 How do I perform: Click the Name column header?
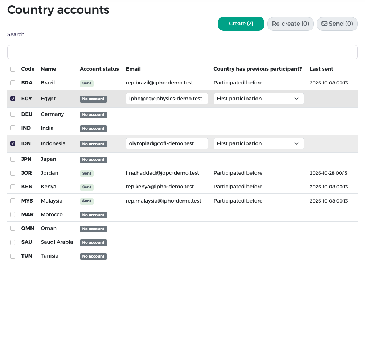pyautogui.click(x=48, y=69)
